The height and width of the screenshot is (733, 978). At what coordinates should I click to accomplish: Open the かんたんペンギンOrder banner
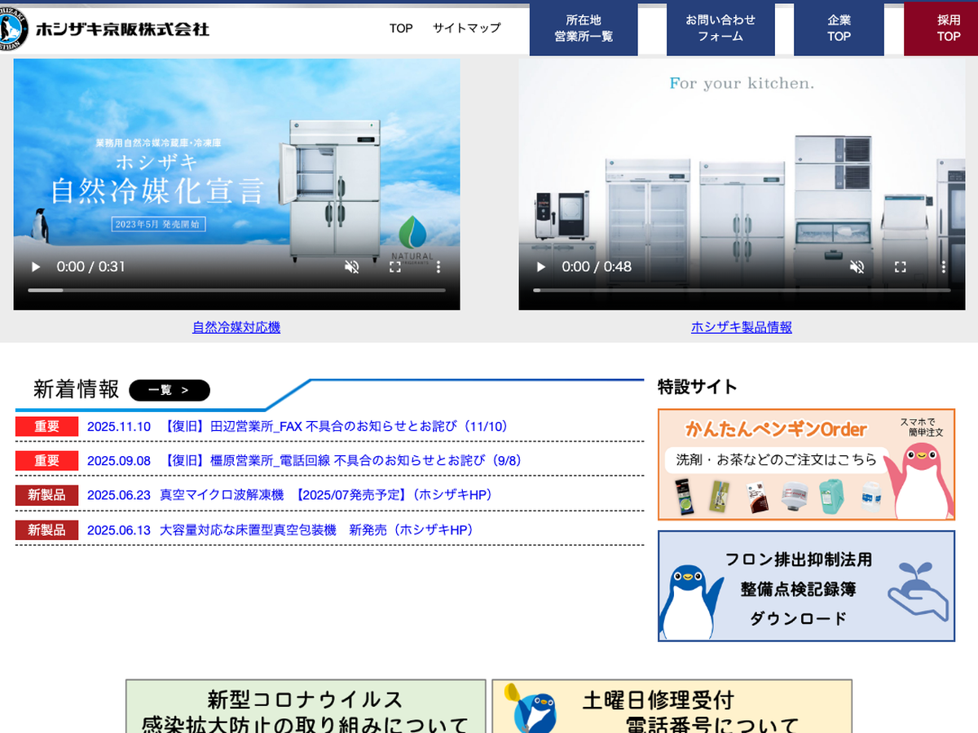click(806, 465)
